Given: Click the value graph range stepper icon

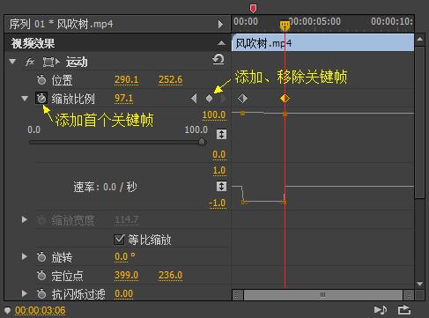Looking at the screenshot, I should (x=221, y=134).
